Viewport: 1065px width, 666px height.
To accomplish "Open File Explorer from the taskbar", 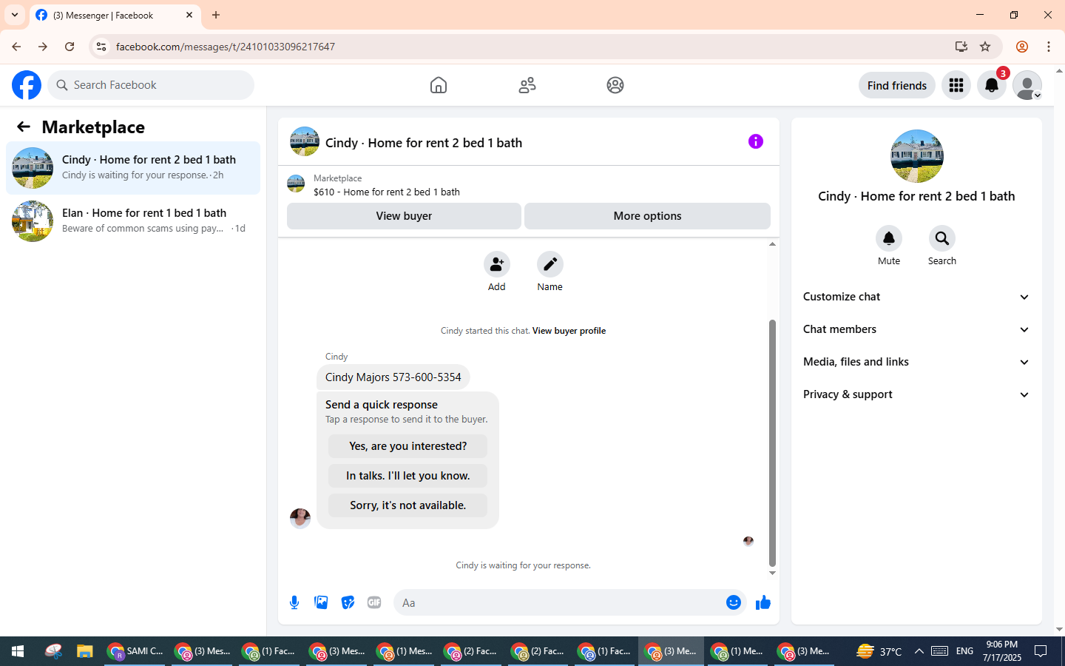I will (84, 651).
